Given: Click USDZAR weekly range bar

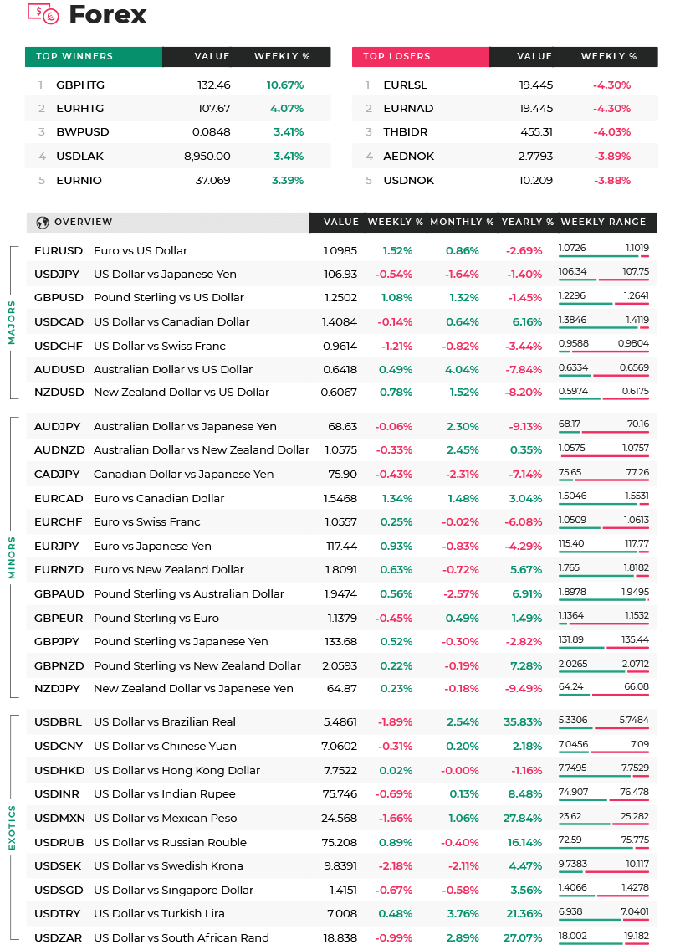Looking at the screenshot, I should pos(604,943).
